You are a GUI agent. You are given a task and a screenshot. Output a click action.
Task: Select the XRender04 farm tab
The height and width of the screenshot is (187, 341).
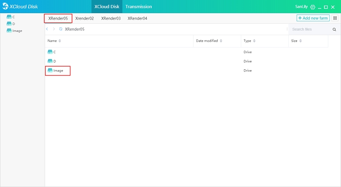tap(137, 18)
